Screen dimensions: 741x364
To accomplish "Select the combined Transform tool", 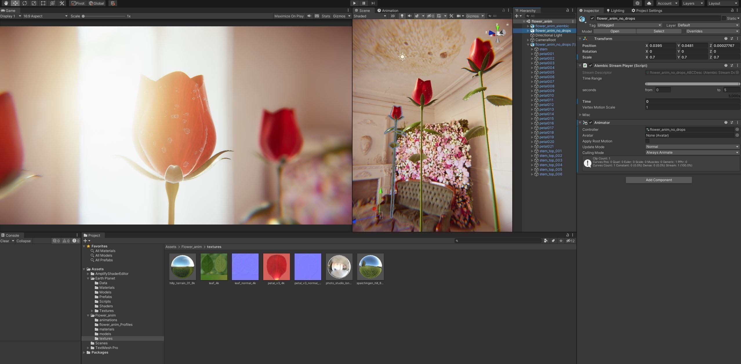I will [x=52, y=3].
